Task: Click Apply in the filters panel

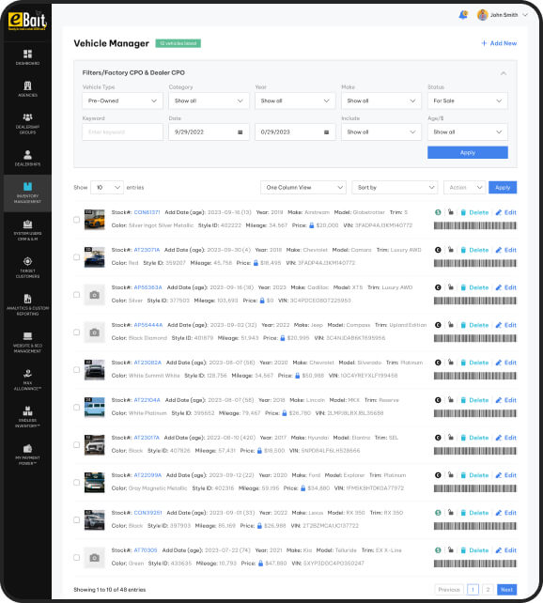Action: pos(468,153)
